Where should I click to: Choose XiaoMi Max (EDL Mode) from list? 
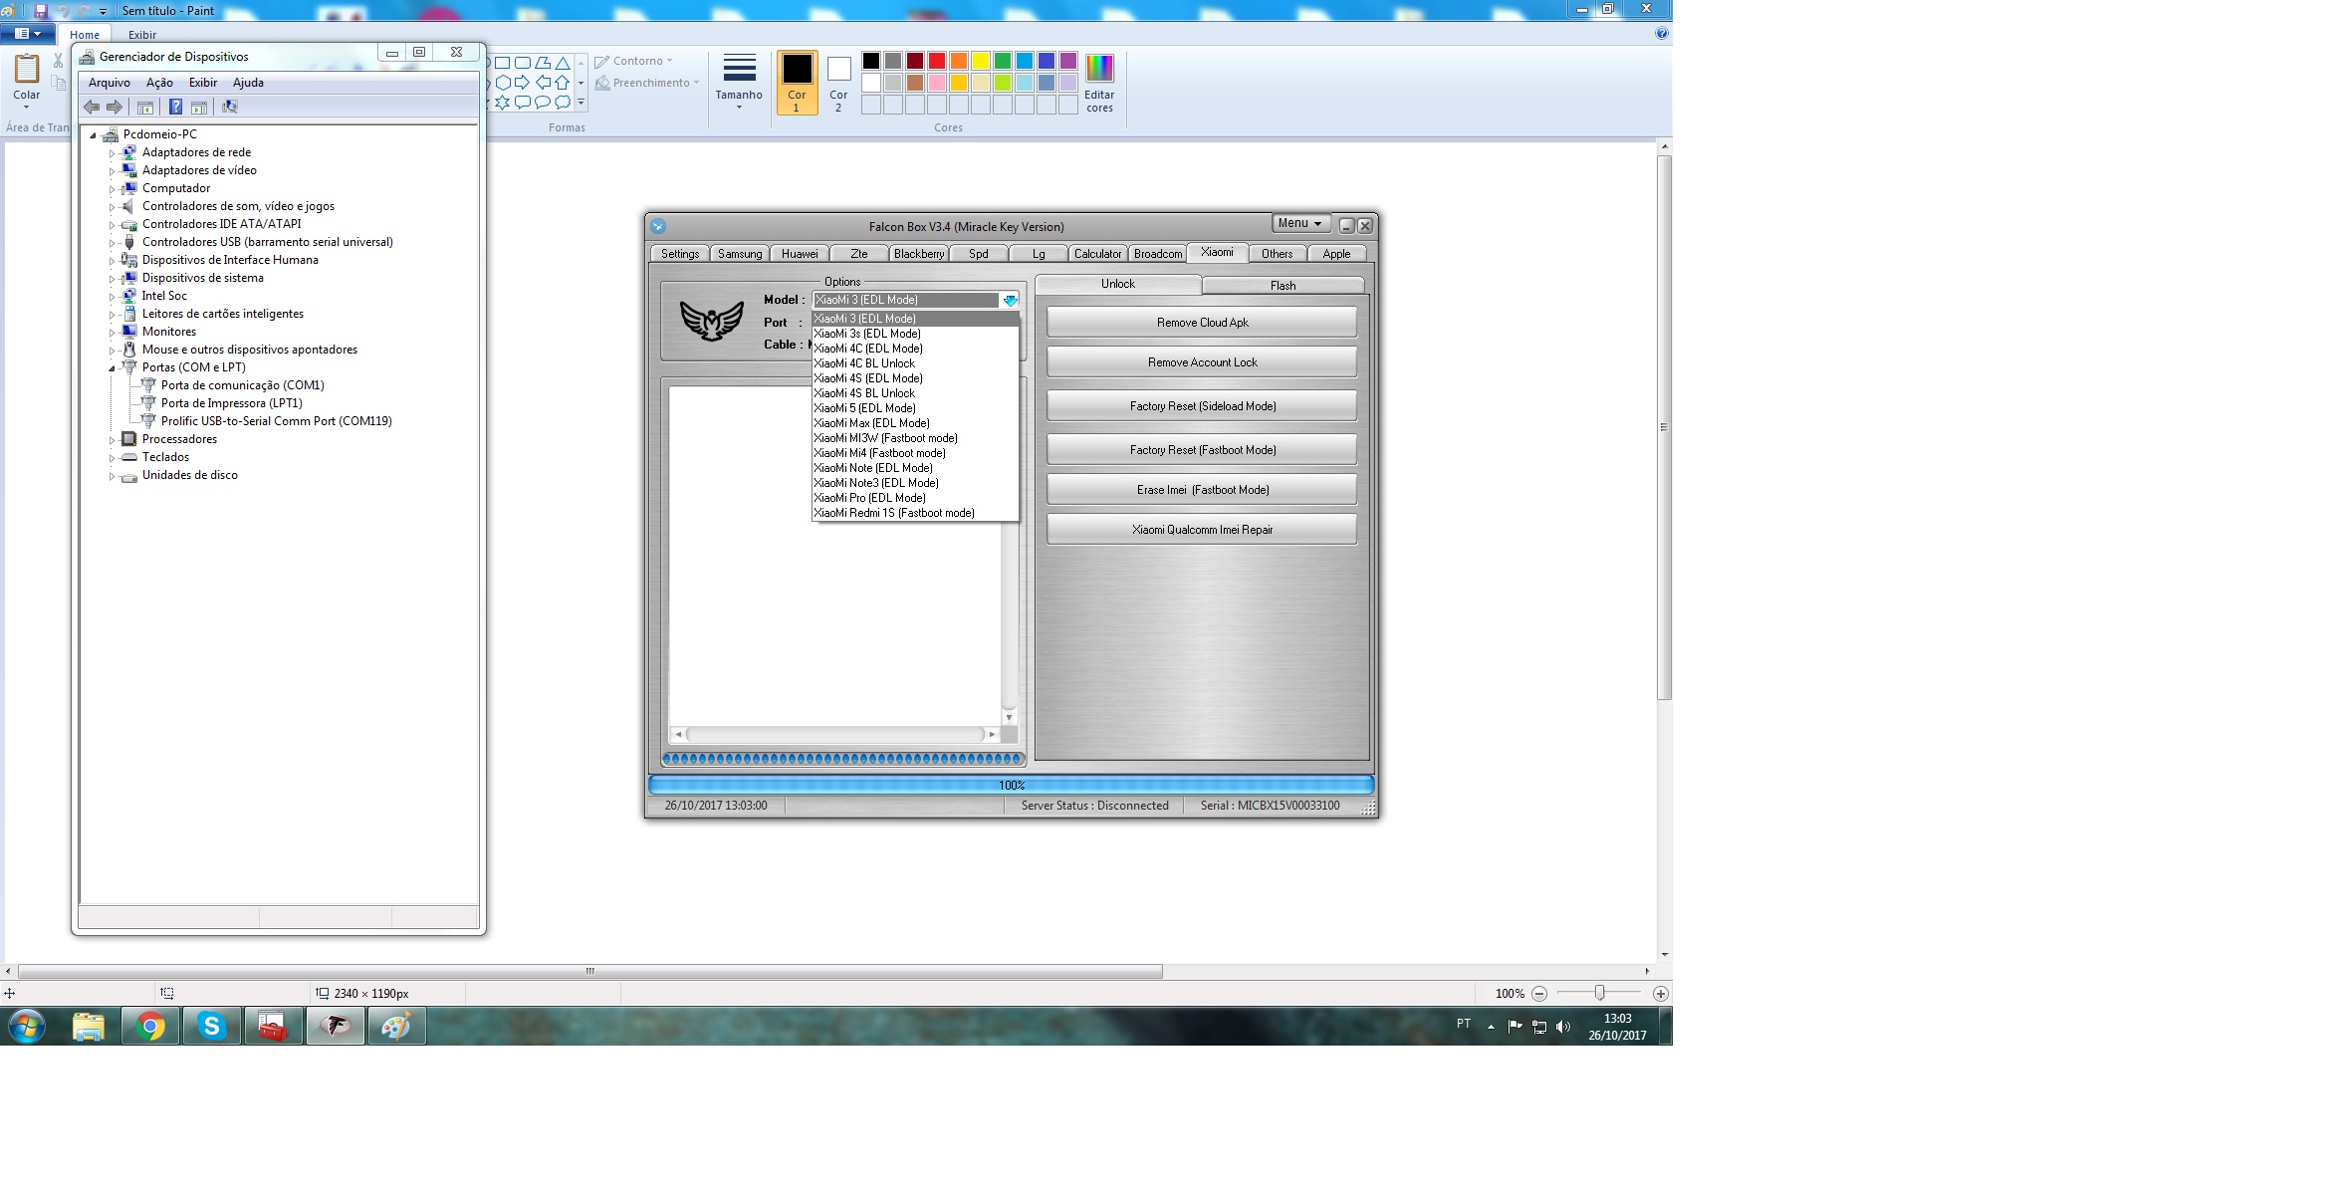tap(915, 423)
